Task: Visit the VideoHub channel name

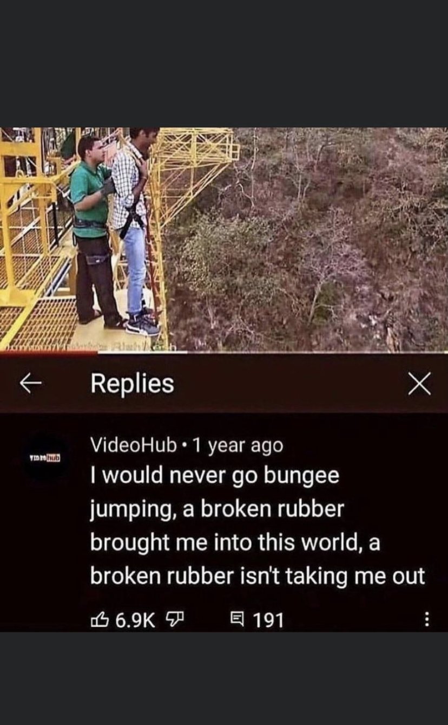Action: (134, 445)
